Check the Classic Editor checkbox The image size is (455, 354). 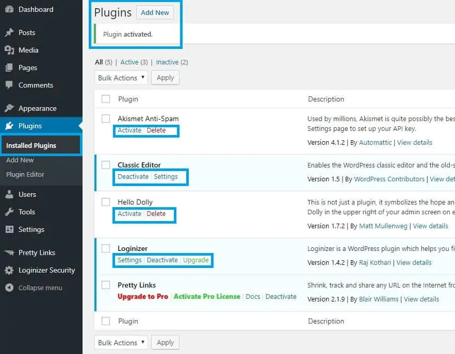click(x=106, y=165)
